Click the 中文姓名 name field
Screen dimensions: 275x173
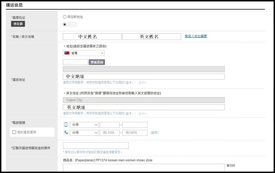[x=92, y=37]
